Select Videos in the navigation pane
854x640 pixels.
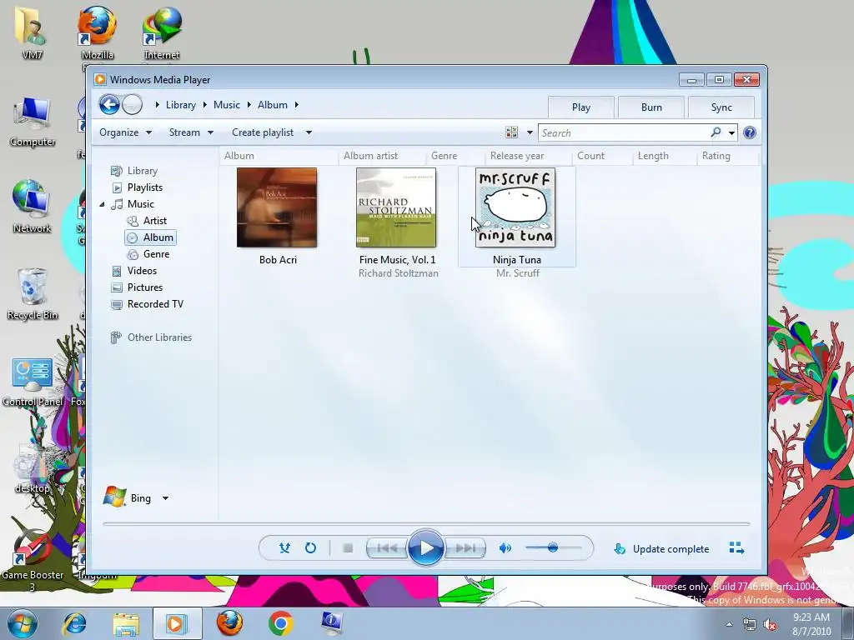point(142,271)
